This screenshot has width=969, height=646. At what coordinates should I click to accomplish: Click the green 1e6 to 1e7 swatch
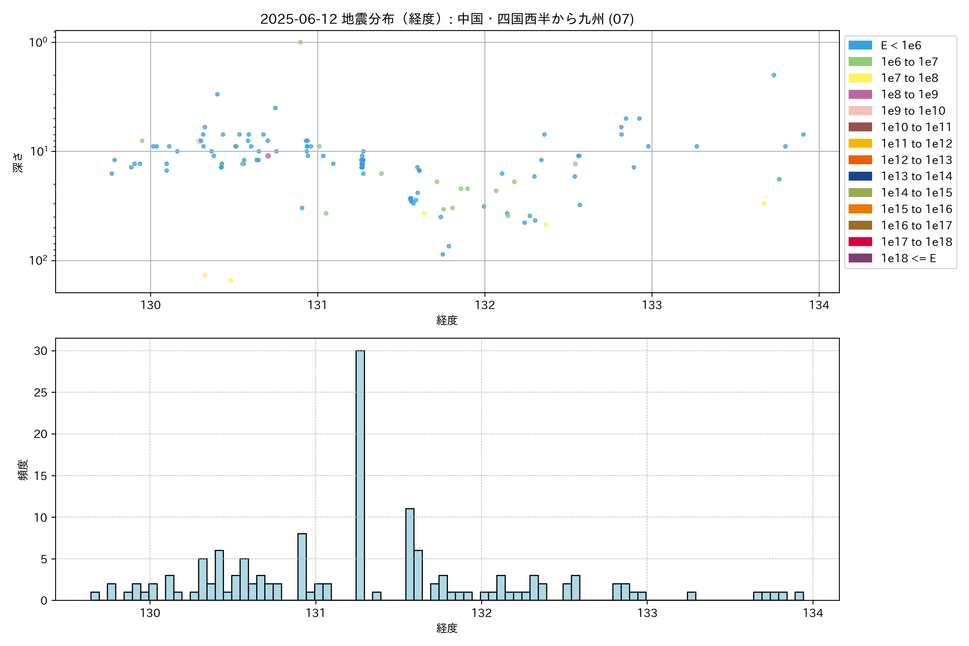click(x=860, y=62)
